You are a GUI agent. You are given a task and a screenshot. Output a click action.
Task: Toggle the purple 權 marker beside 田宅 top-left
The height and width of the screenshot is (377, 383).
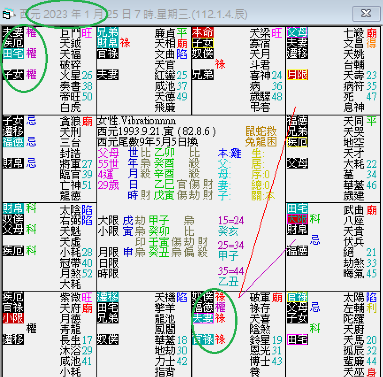[32, 52]
